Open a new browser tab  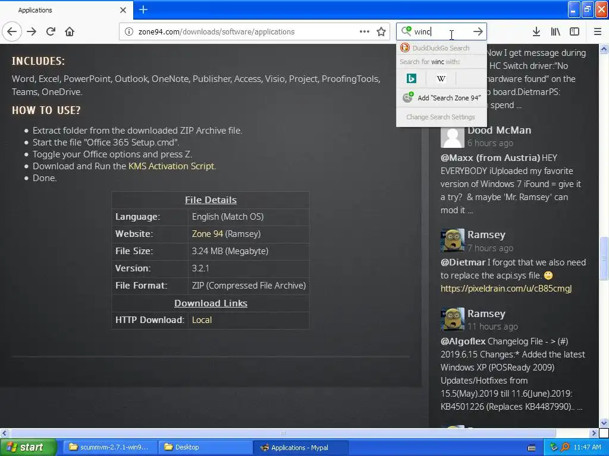coord(143,9)
